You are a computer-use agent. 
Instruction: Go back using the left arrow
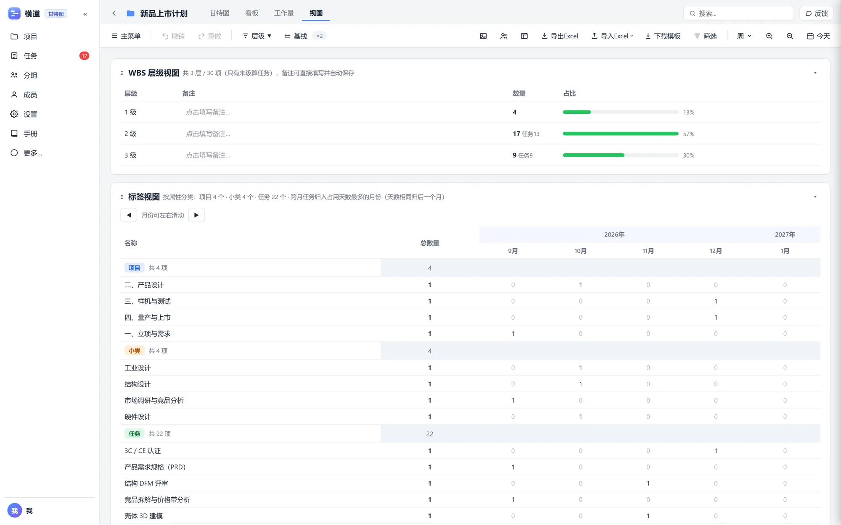point(114,13)
